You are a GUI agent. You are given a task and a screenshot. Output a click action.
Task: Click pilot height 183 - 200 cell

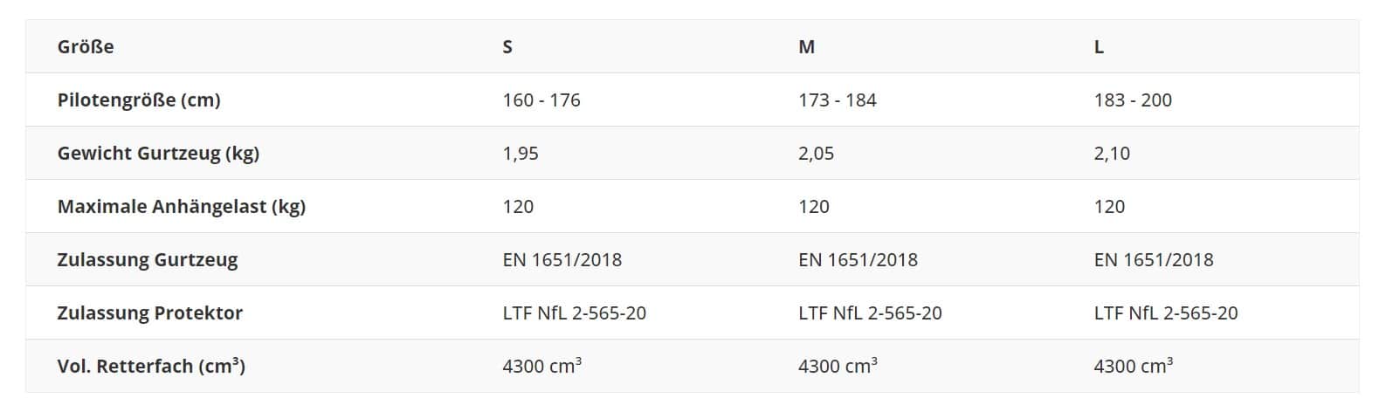coord(1133,100)
